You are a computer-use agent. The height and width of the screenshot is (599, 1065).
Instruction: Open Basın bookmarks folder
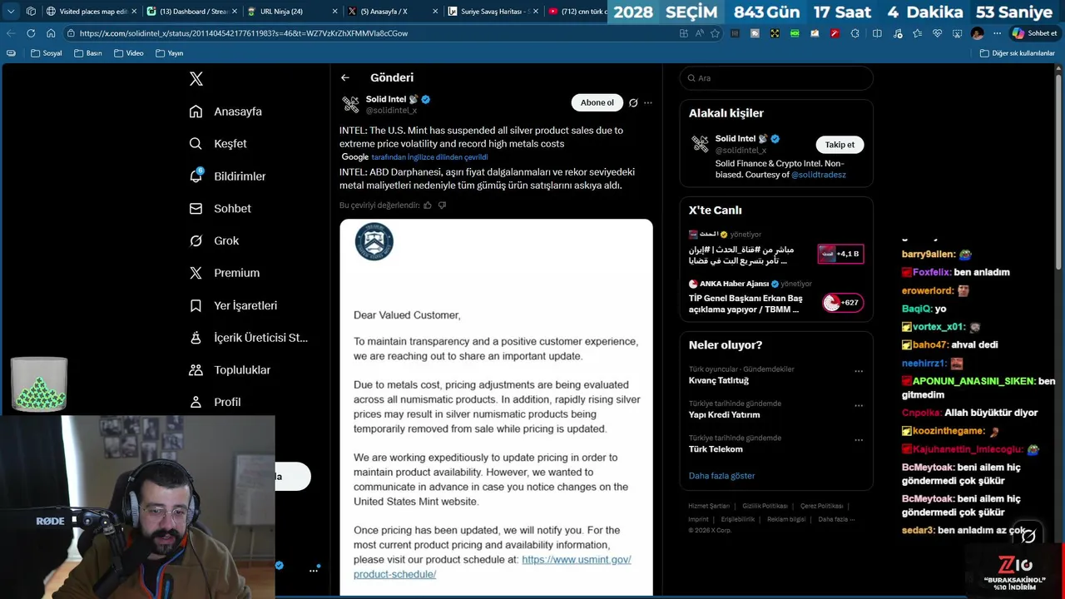[88, 53]
